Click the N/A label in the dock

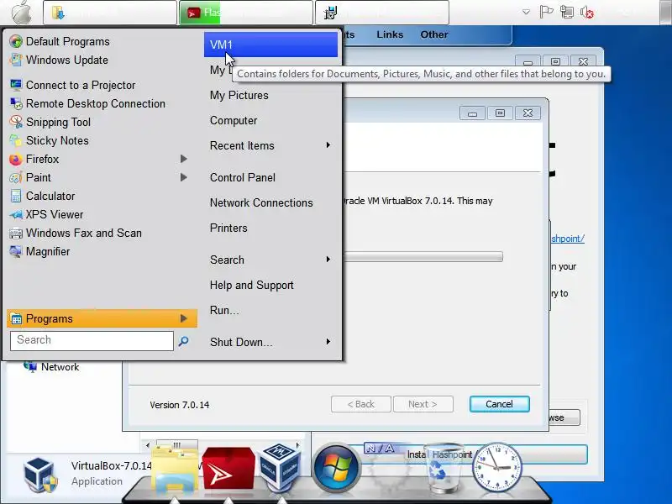[380, 449]
